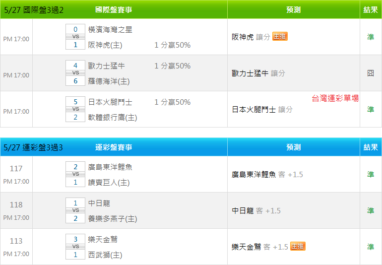This screenshot has height=265, width=382.
Task: Click score 6 for 羅德海洋
Action: pyautogui.click(x=75, y=81)
